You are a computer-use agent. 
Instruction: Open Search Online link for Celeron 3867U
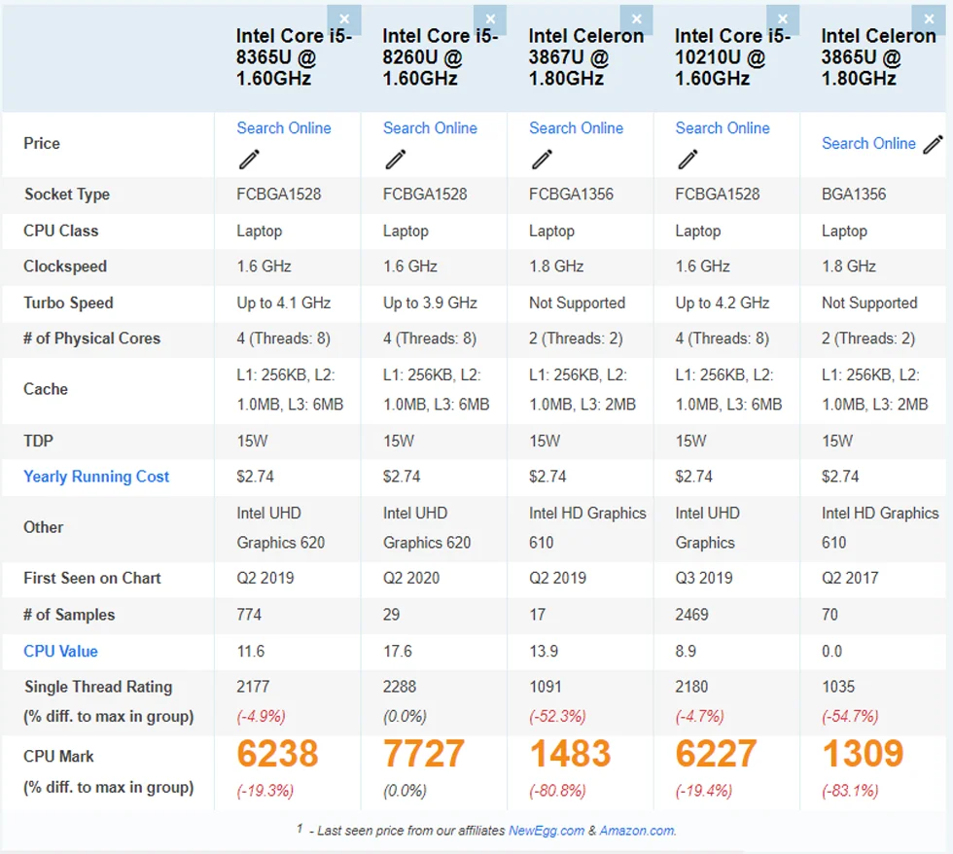point(576,128)
